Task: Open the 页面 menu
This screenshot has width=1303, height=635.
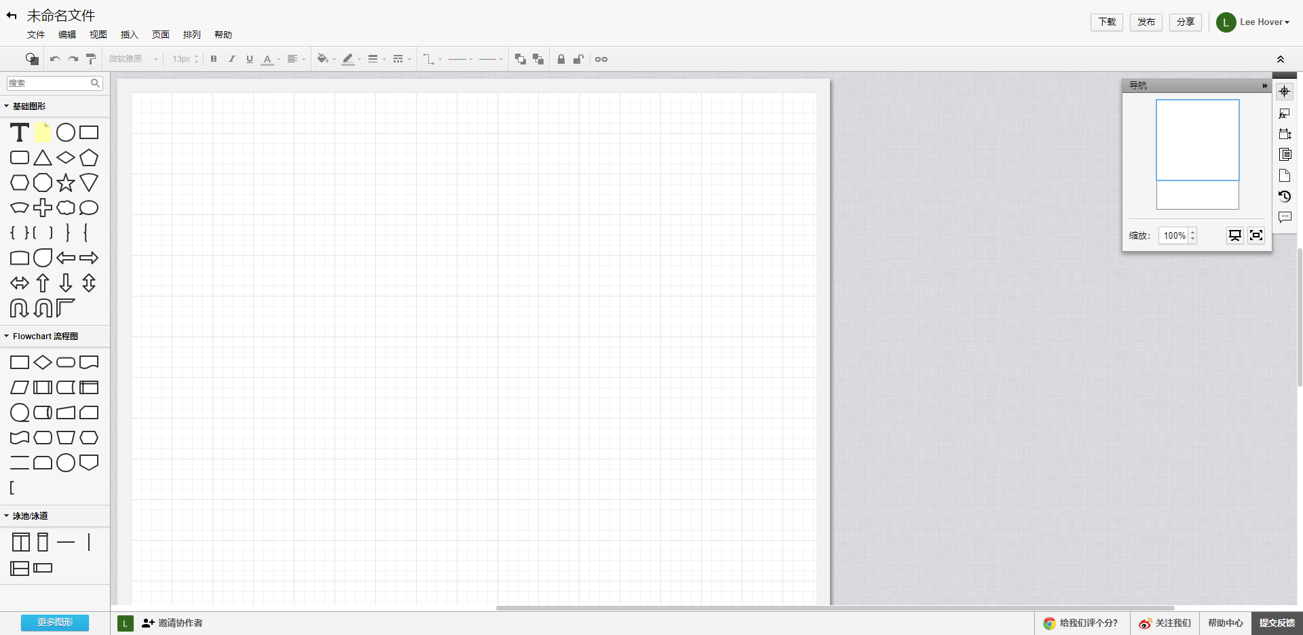Action: (x=161, y=35)
